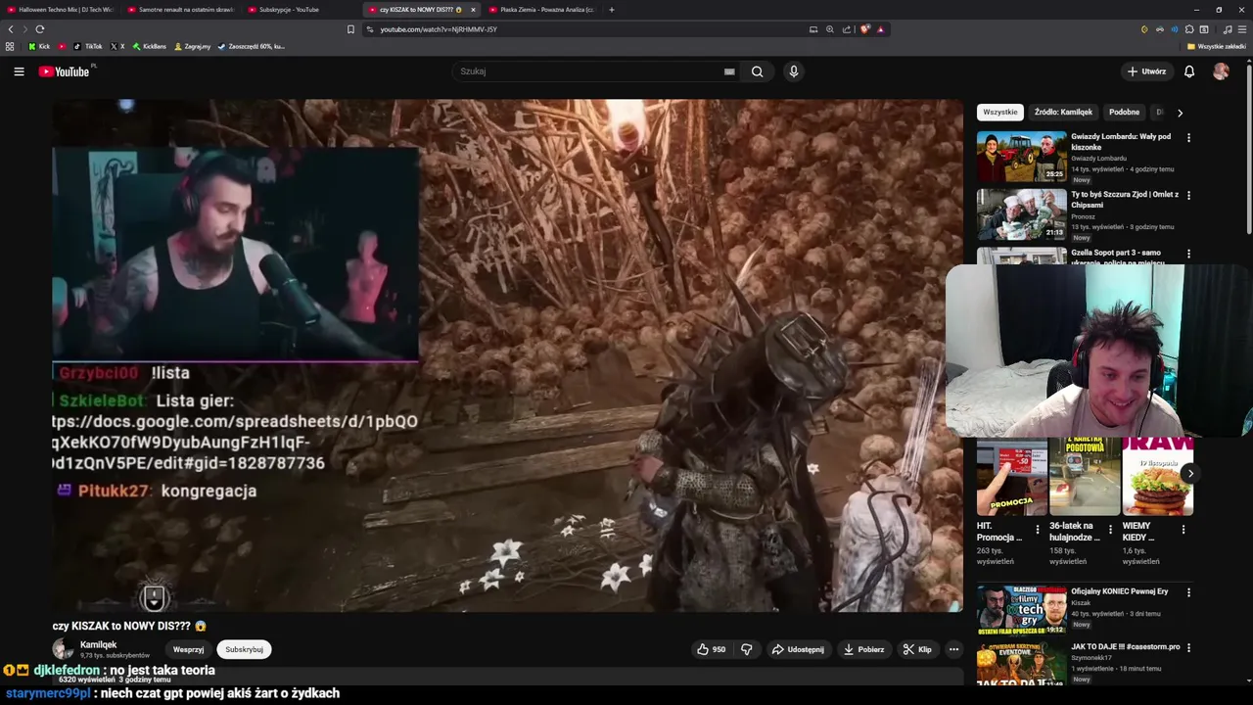Image resolution: width=1253 pixels, height=705 pixels.
Task: Open the Zagrajmy bookmark
Action: click(x=192, y=46)
